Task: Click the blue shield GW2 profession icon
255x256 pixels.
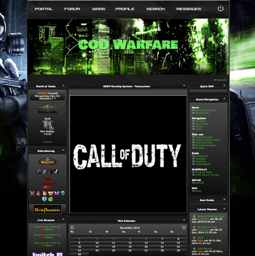Action: point(44,199)
